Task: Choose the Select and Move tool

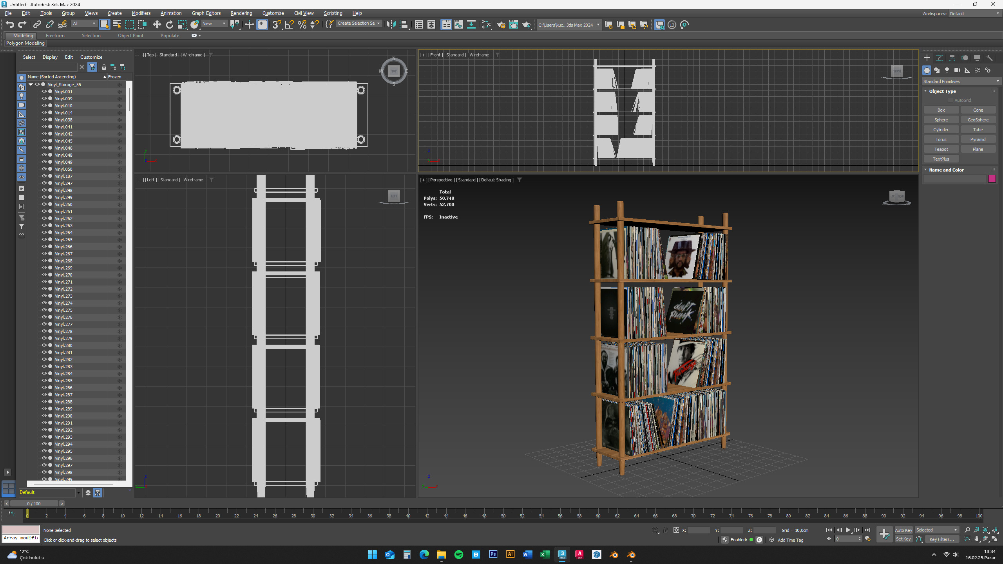Action: point(157,25)
